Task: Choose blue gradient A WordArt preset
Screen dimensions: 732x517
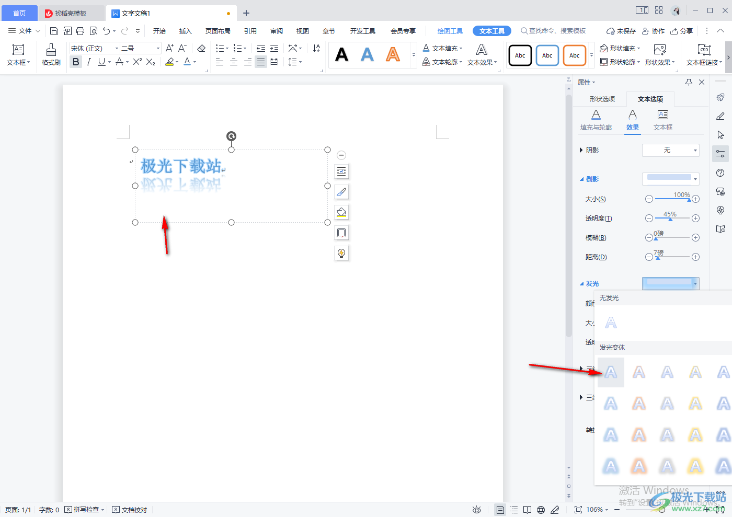Action: 368,54
